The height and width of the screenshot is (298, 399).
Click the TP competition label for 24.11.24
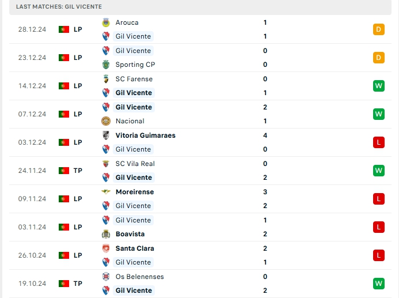click(x=78, y=171)
